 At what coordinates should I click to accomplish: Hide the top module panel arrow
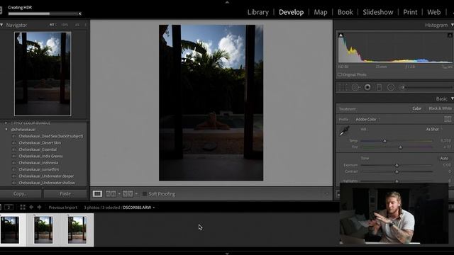(227, 1)
